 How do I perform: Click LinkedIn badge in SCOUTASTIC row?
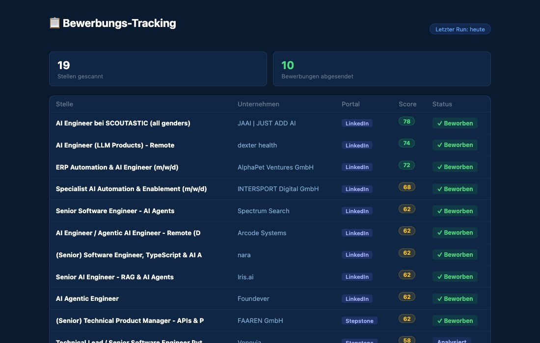pyautogui.click(x=357, y=123)
